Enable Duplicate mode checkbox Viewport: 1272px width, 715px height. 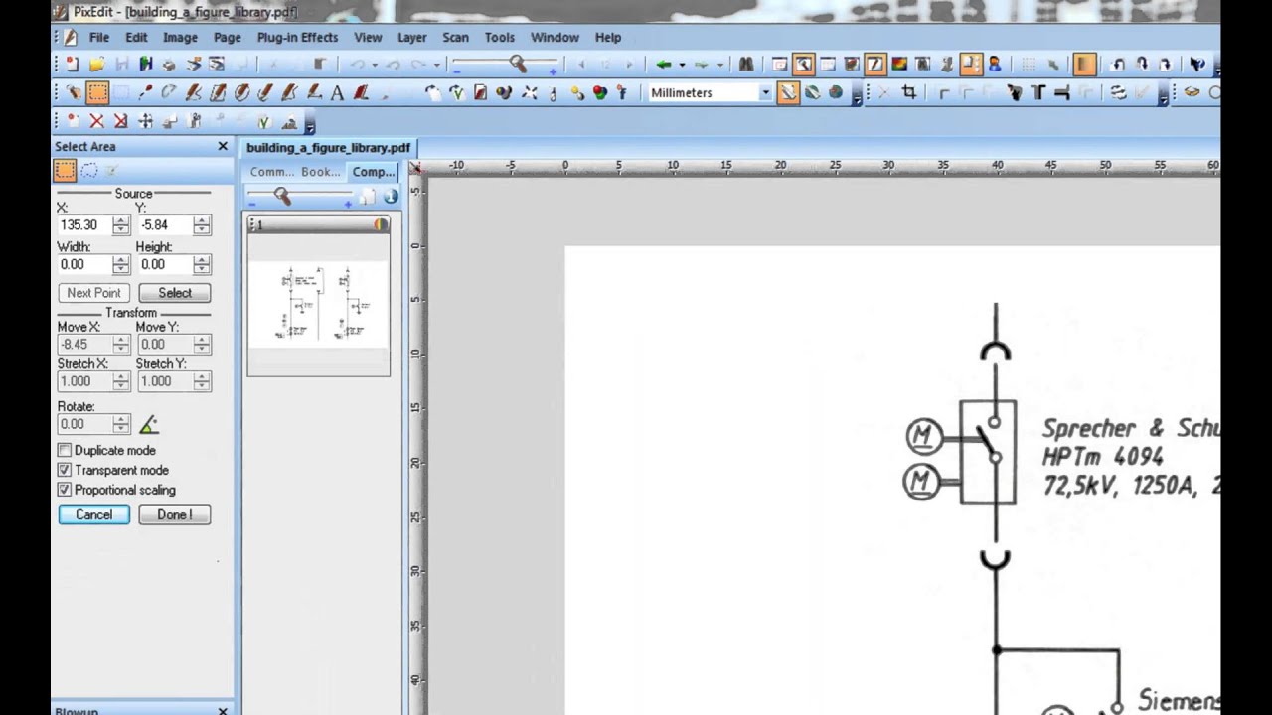click(65, 450)
